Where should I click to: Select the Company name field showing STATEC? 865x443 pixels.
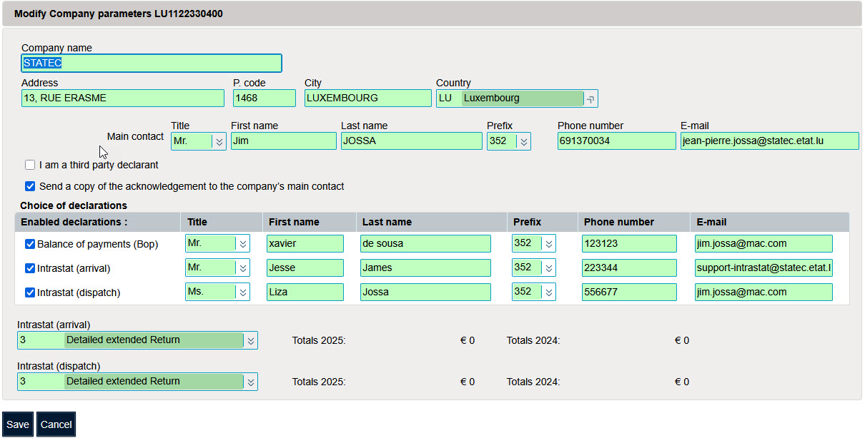click(x=151, y=63)
